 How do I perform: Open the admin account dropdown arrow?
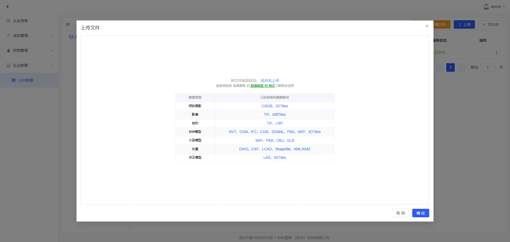coord(504,7)
